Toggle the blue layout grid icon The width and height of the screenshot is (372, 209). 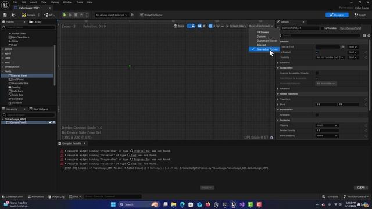[210, 26]
